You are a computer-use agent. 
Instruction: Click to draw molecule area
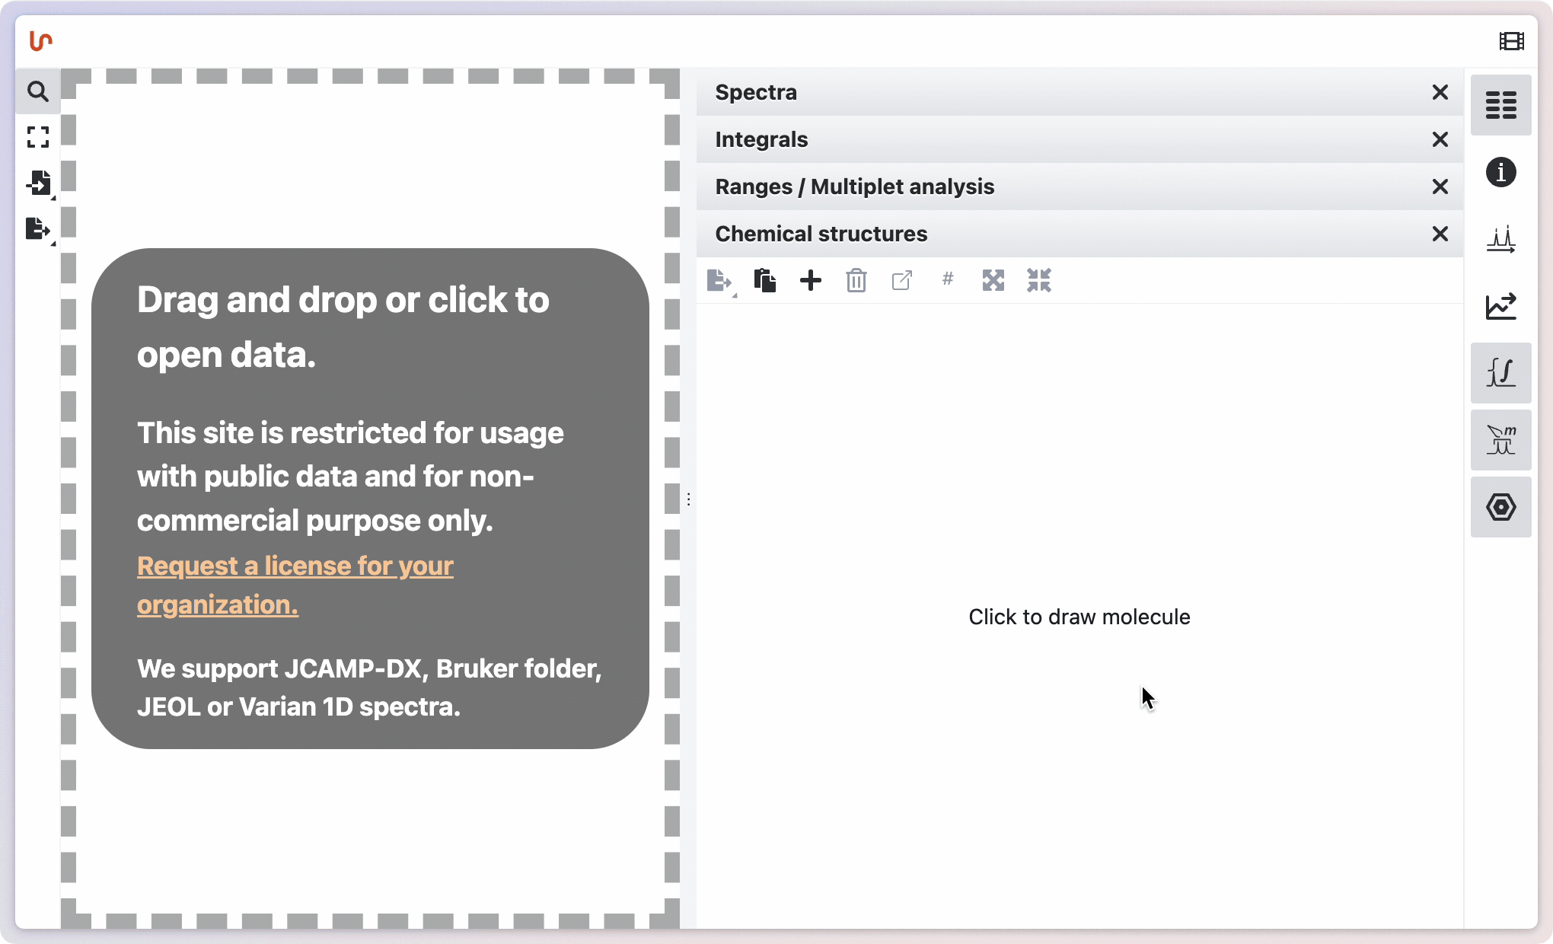pyautogui.click(x=1079, y=617)
